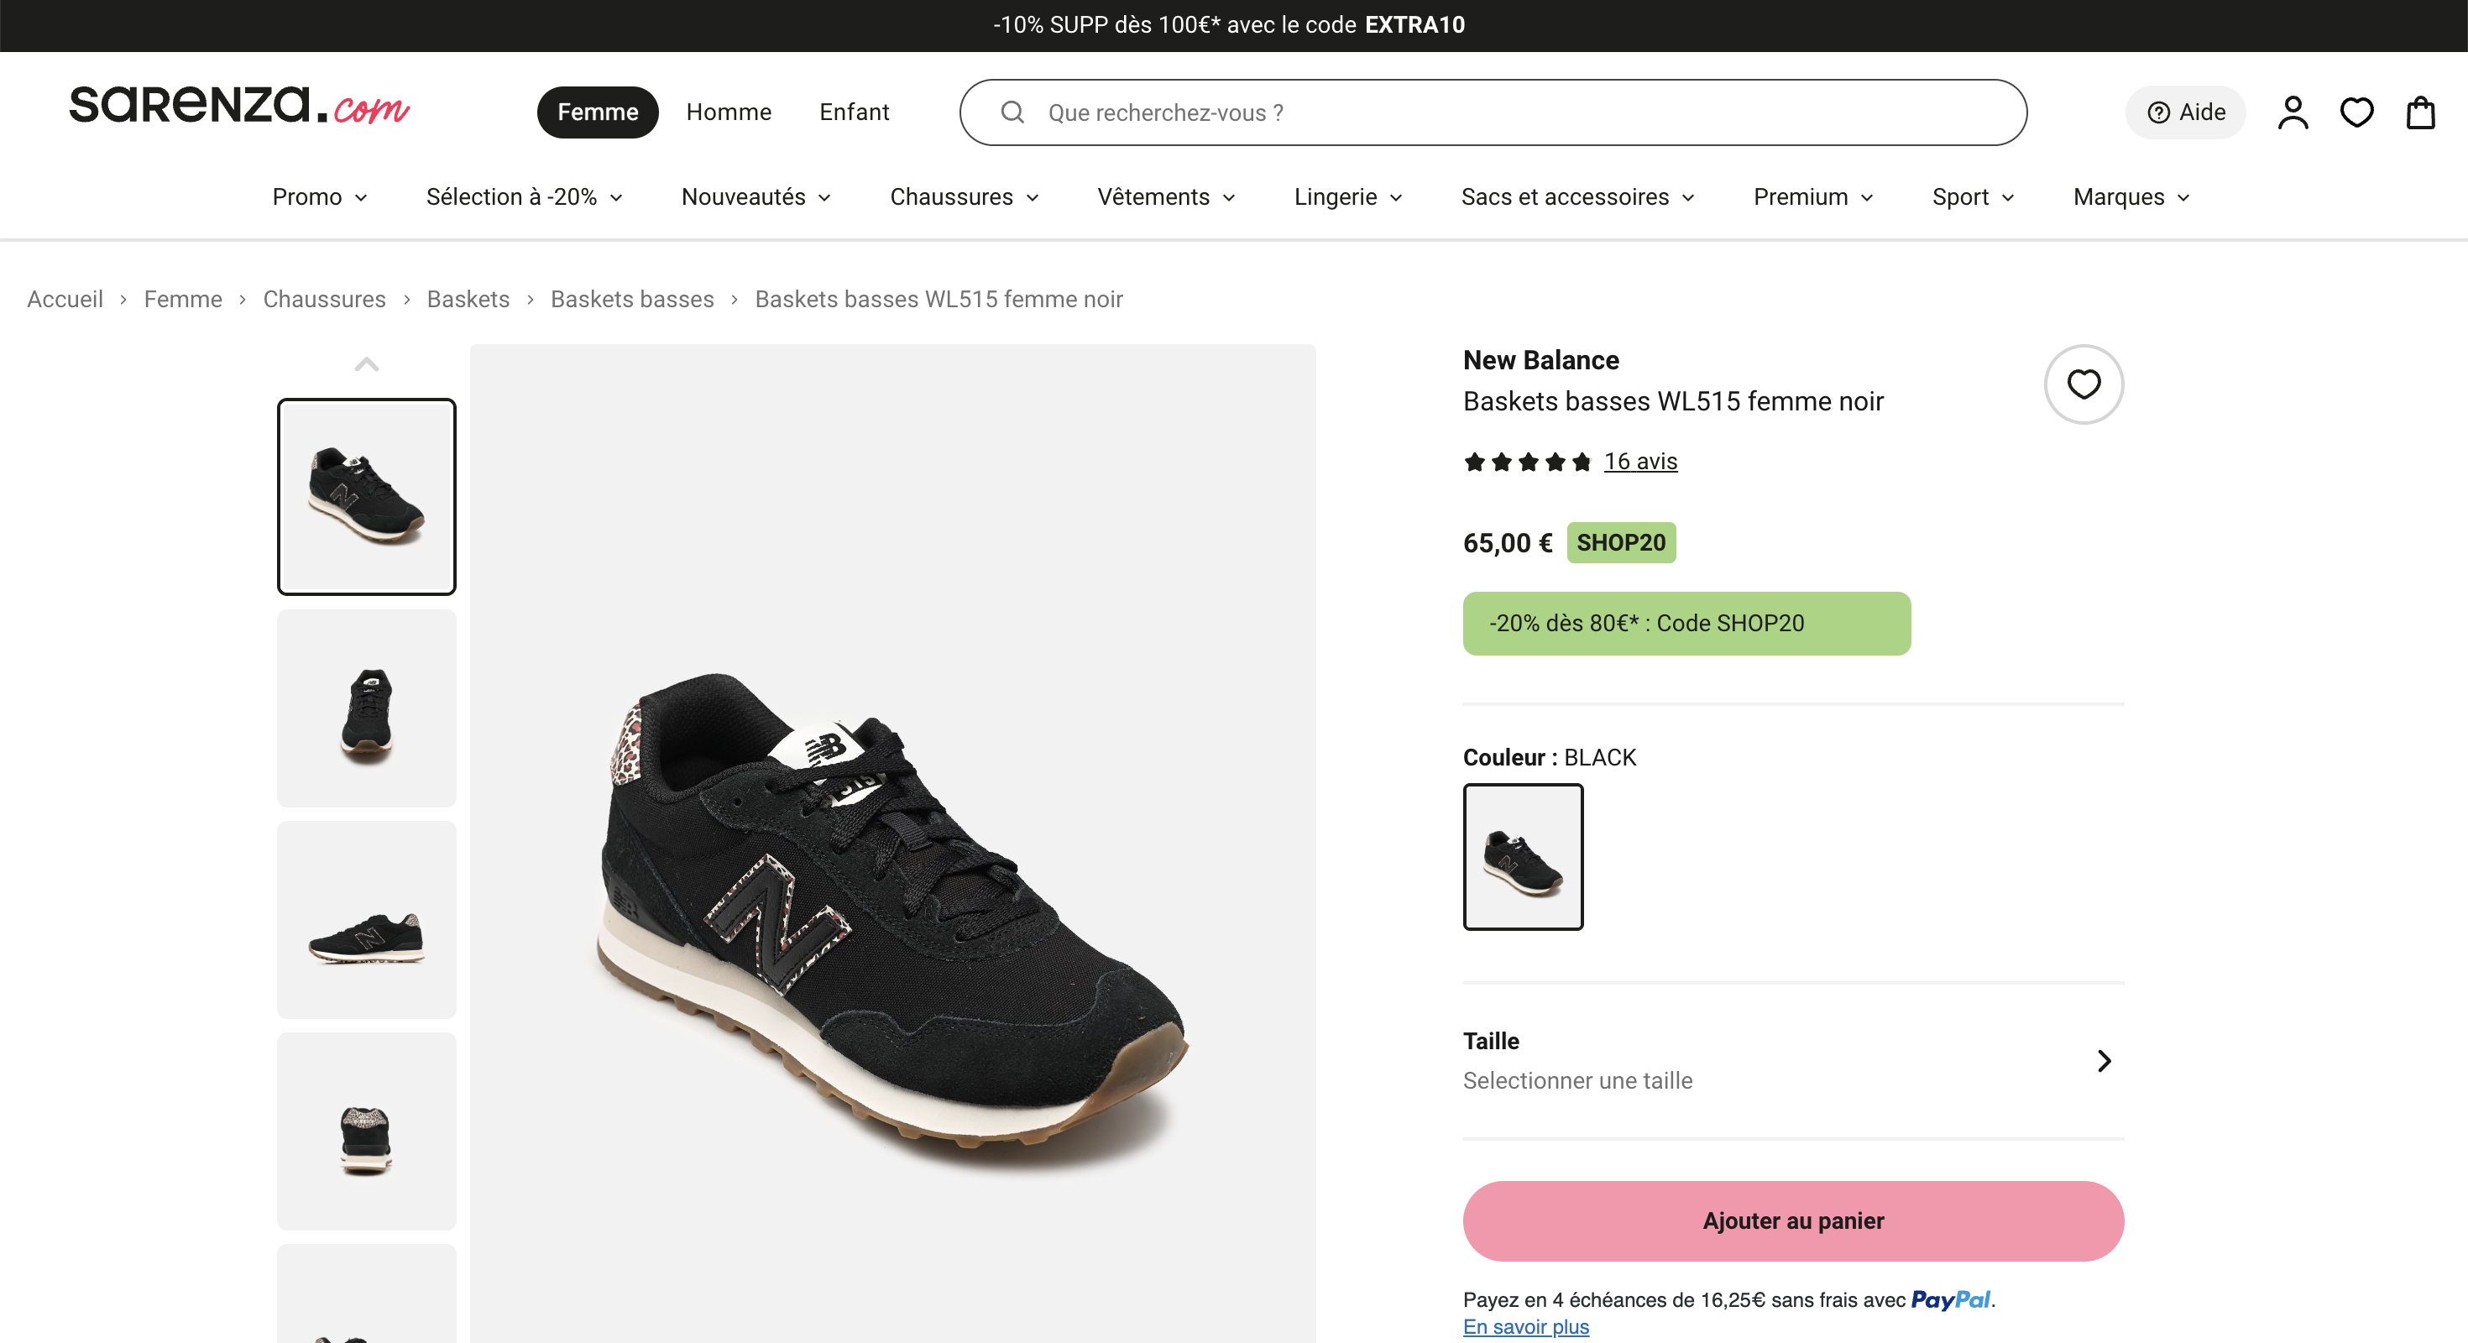Open the user account icon

pyautogui.click(x=2293, y=112)
